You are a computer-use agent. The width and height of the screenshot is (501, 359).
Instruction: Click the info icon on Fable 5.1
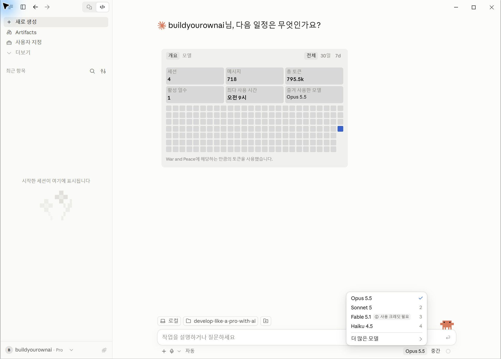point(377,317)
